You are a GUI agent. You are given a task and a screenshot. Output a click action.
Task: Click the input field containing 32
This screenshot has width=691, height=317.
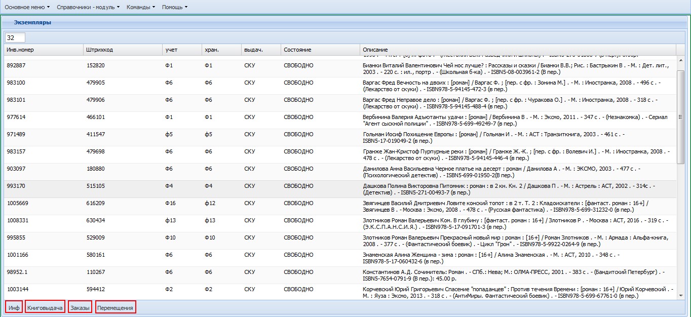point(15,37)
